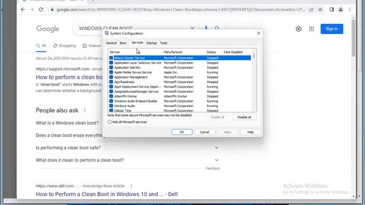Click the Google logo

click(x=48, y=29)
